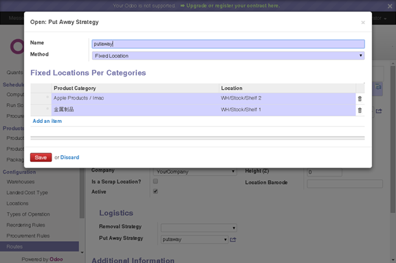Image resolution: width=396 pixels, height=263 pixels.
Task: Open Landed Cost Type in the sidebar
Action: [27, 193]
